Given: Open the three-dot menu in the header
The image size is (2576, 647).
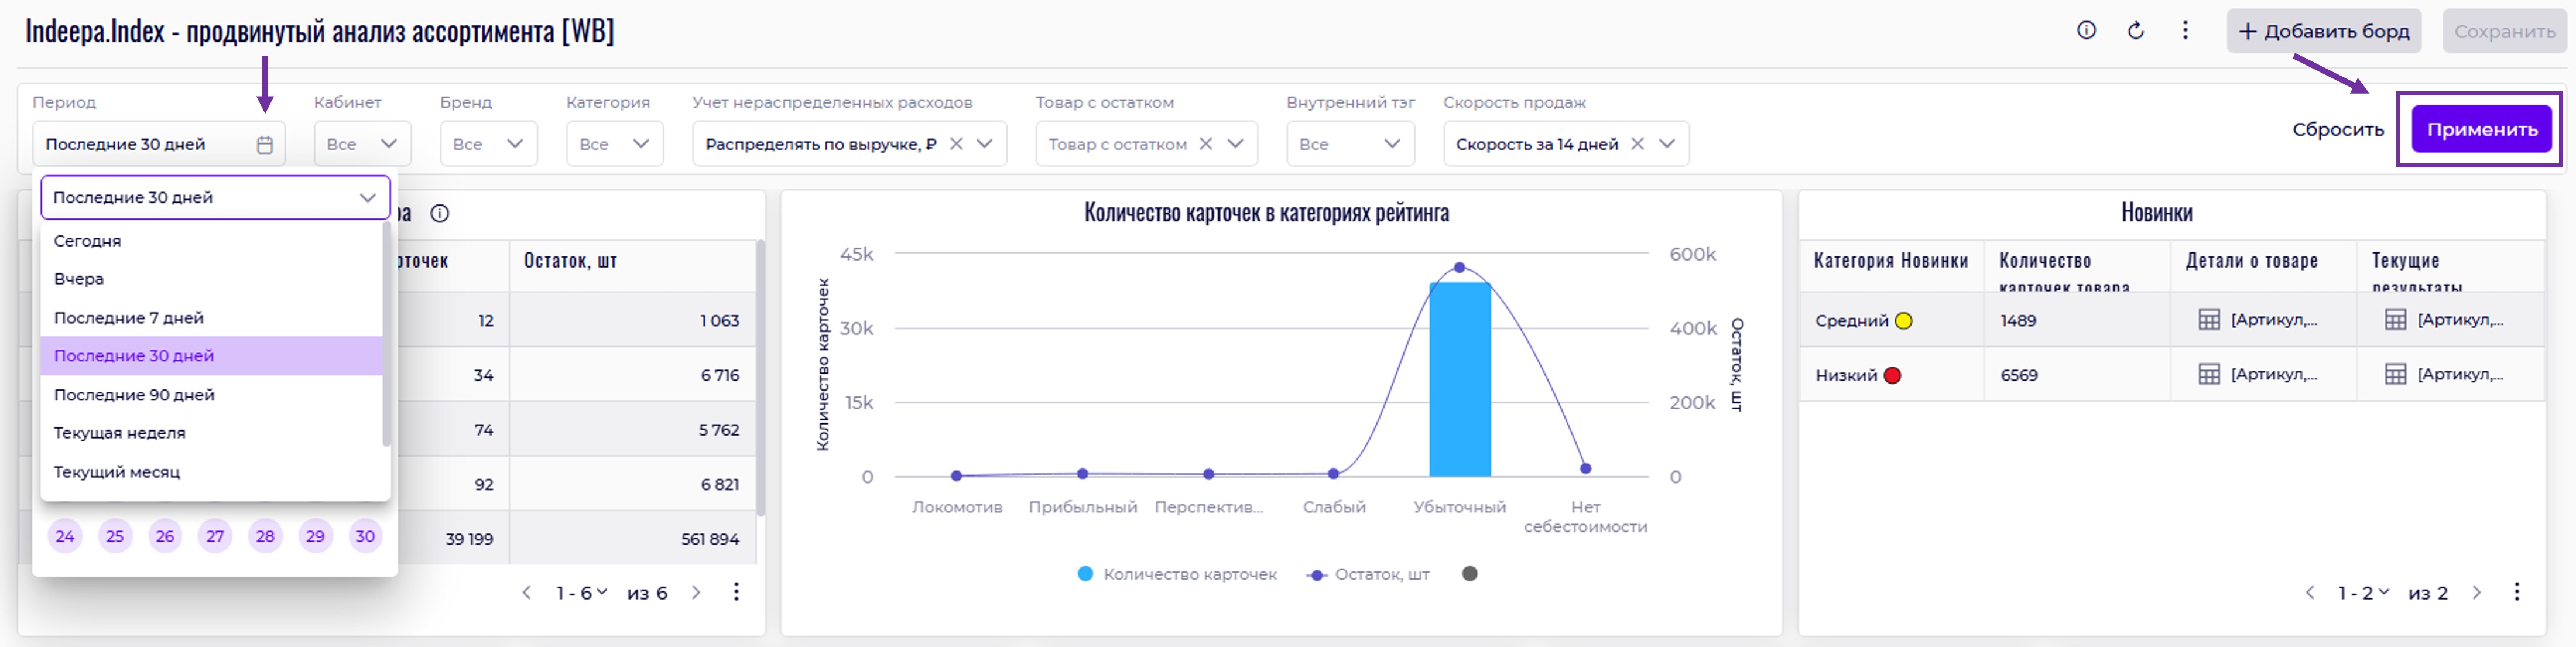Looking at the screenshot, I should point(2185,31).
